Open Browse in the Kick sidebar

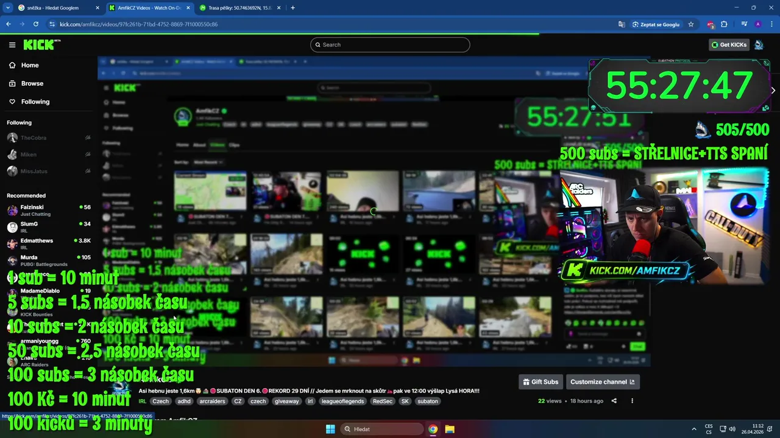point(32,83)
